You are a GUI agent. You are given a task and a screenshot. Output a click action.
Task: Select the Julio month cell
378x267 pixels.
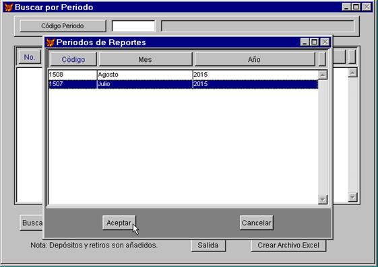[x=145, y=84]
